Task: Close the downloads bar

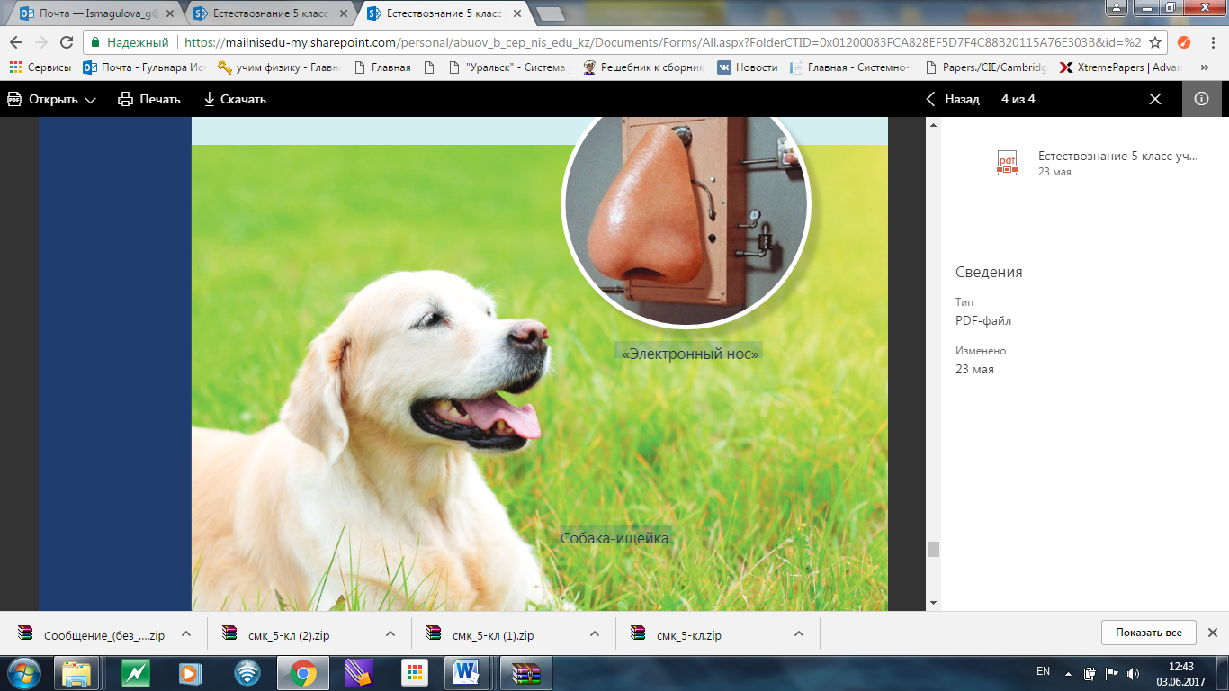Action: (1212, 633)
